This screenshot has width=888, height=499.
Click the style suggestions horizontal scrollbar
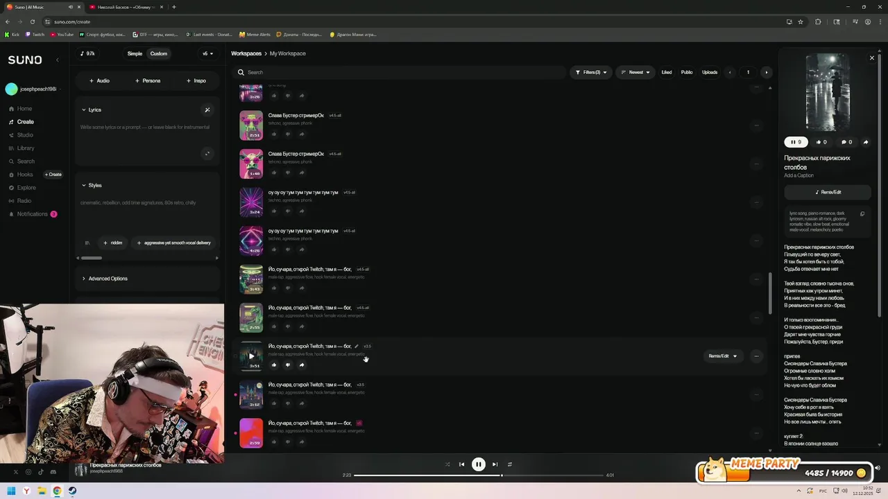coord(91,258)
